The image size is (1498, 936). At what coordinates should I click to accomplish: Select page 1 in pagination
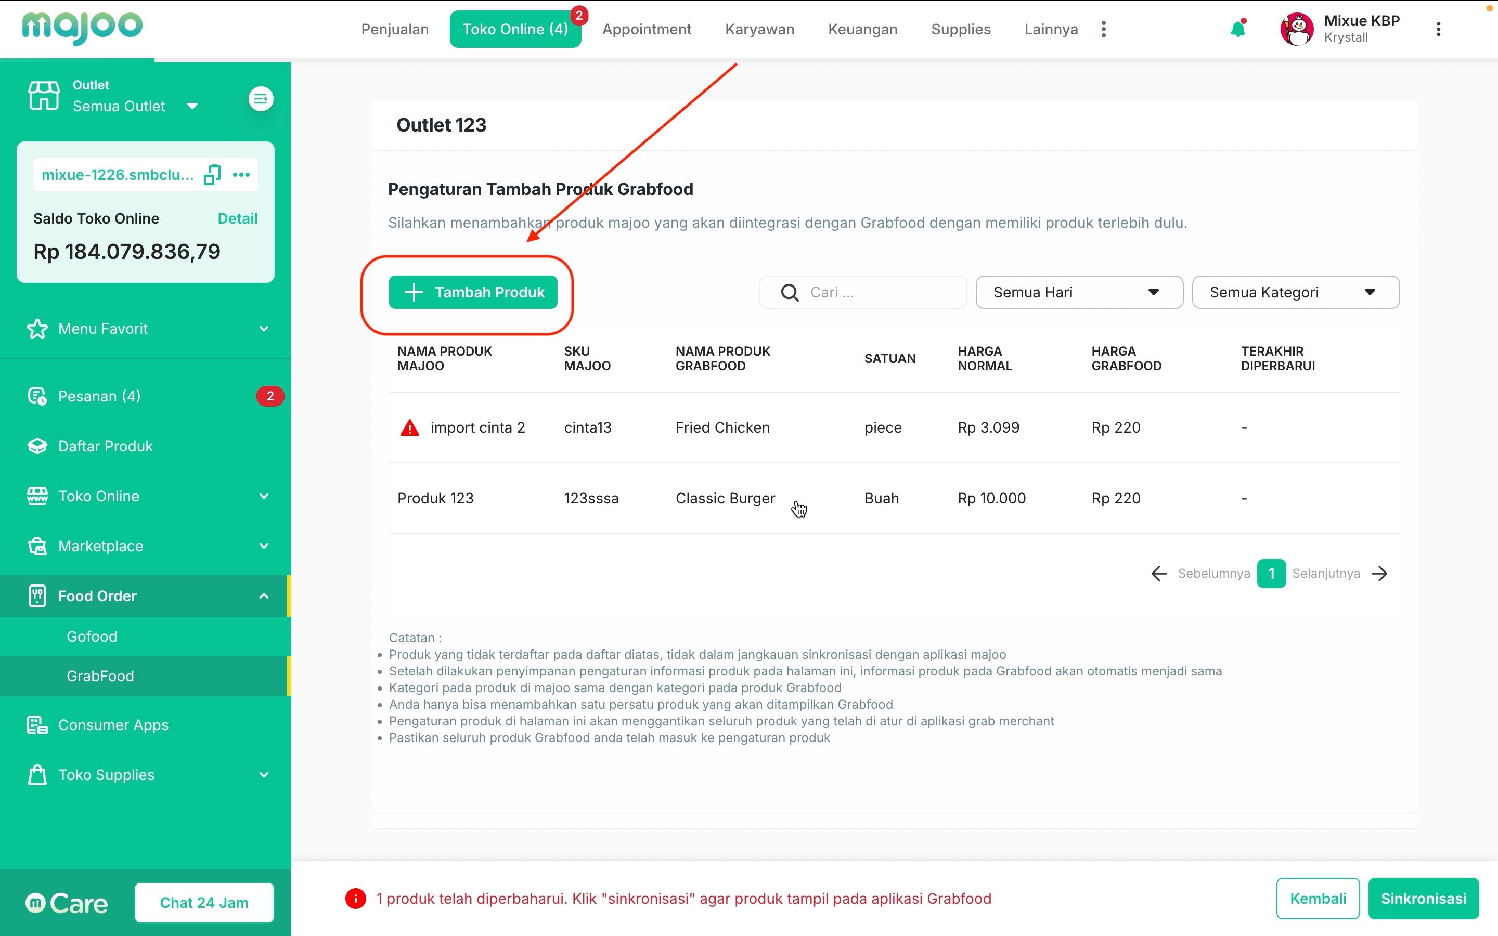click(x=1271, y=573)
